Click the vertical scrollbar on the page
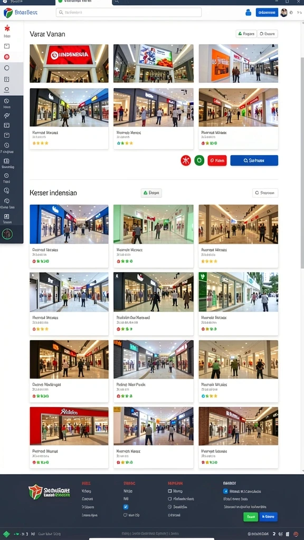 (x=302, y=162)
